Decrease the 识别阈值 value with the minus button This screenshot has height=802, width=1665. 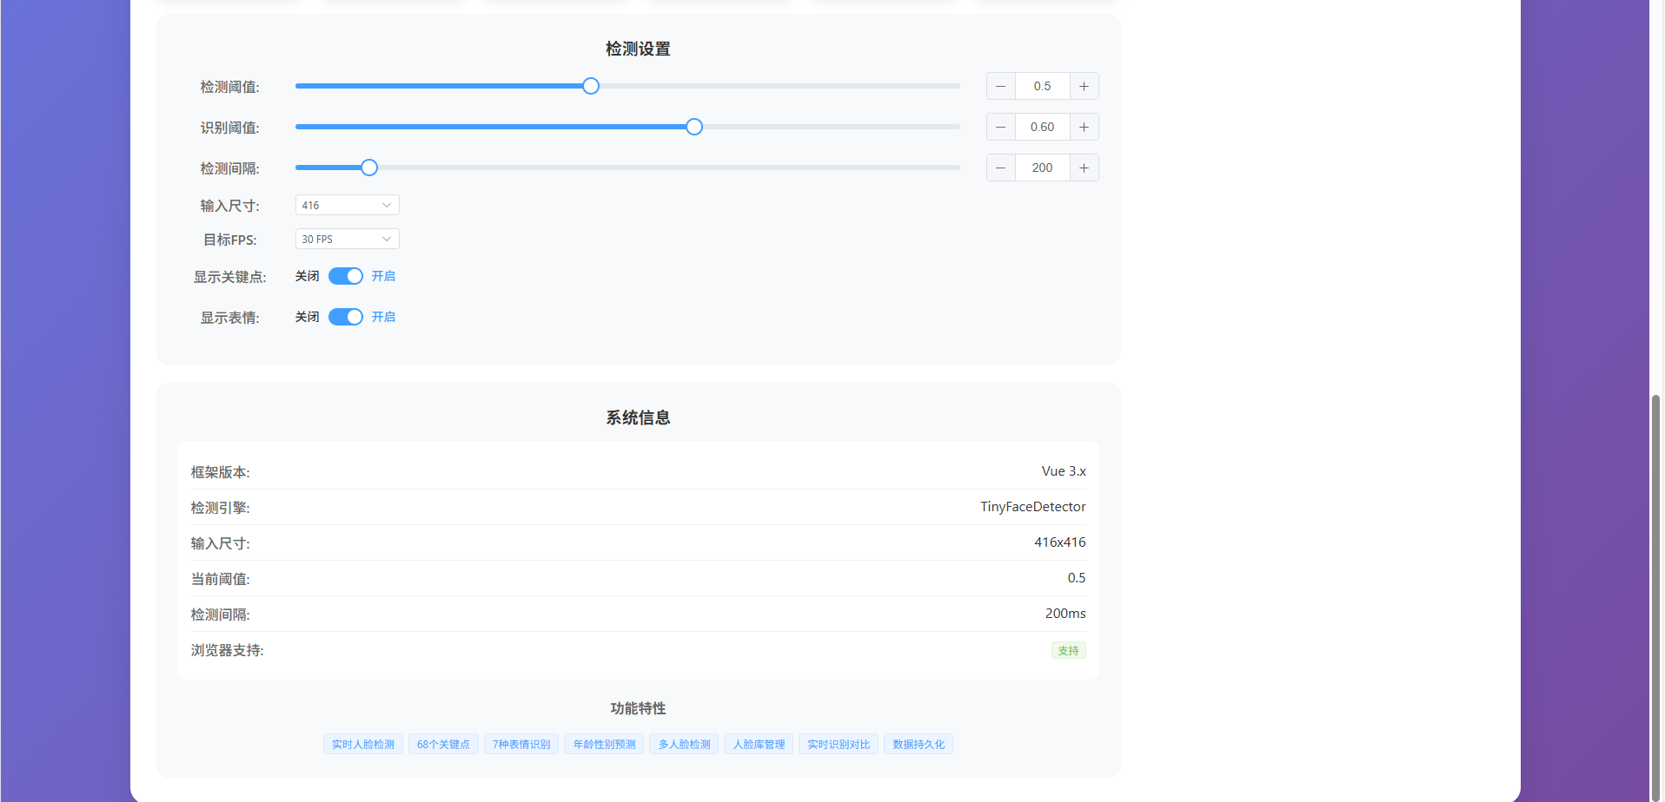click(1000, 127)
